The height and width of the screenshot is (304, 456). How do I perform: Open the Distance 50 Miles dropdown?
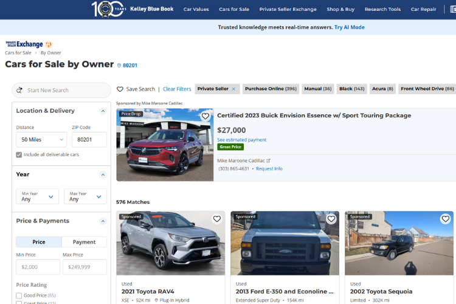click(41, 140)
